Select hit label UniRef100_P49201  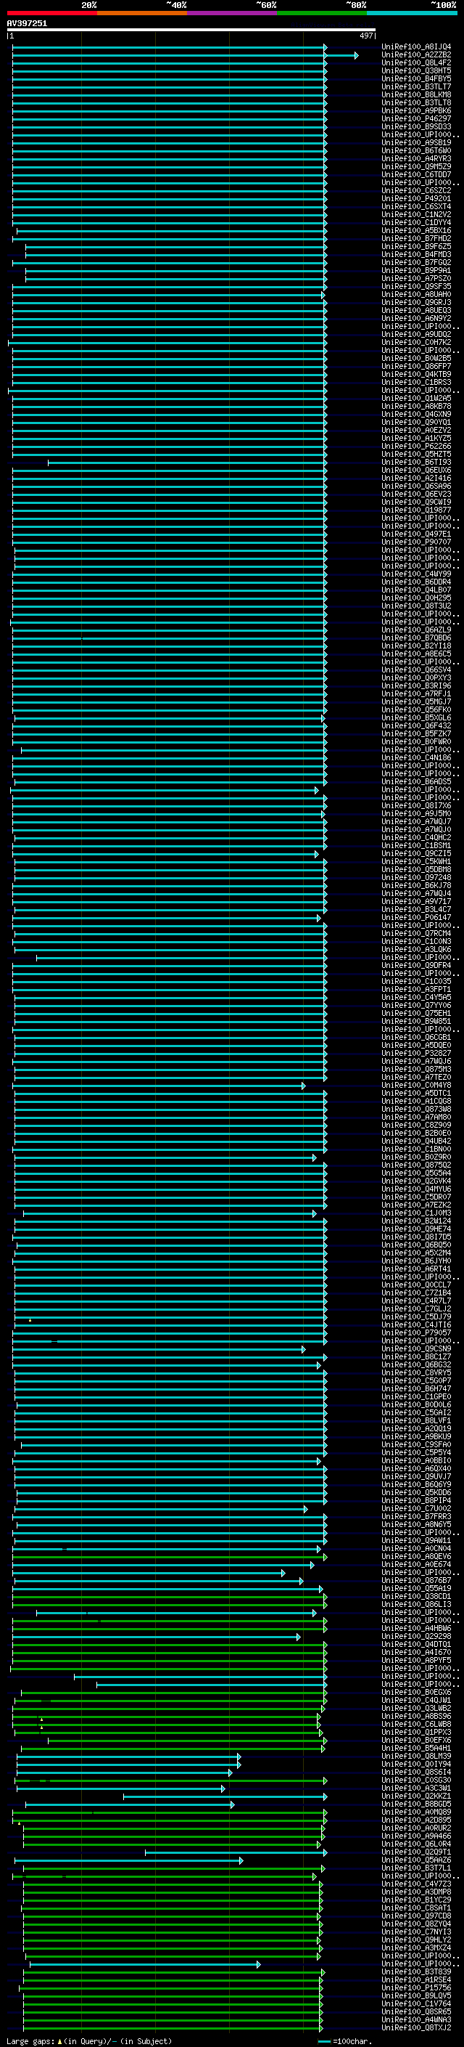point(416,199)
